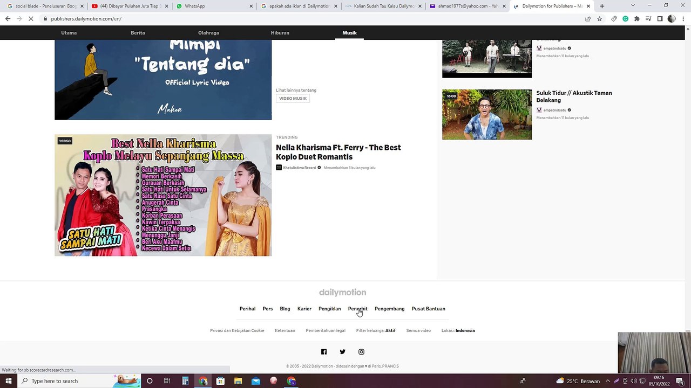Click the Windows taskbar search box
The image size is (691, 388).
[x=79, y=381]
